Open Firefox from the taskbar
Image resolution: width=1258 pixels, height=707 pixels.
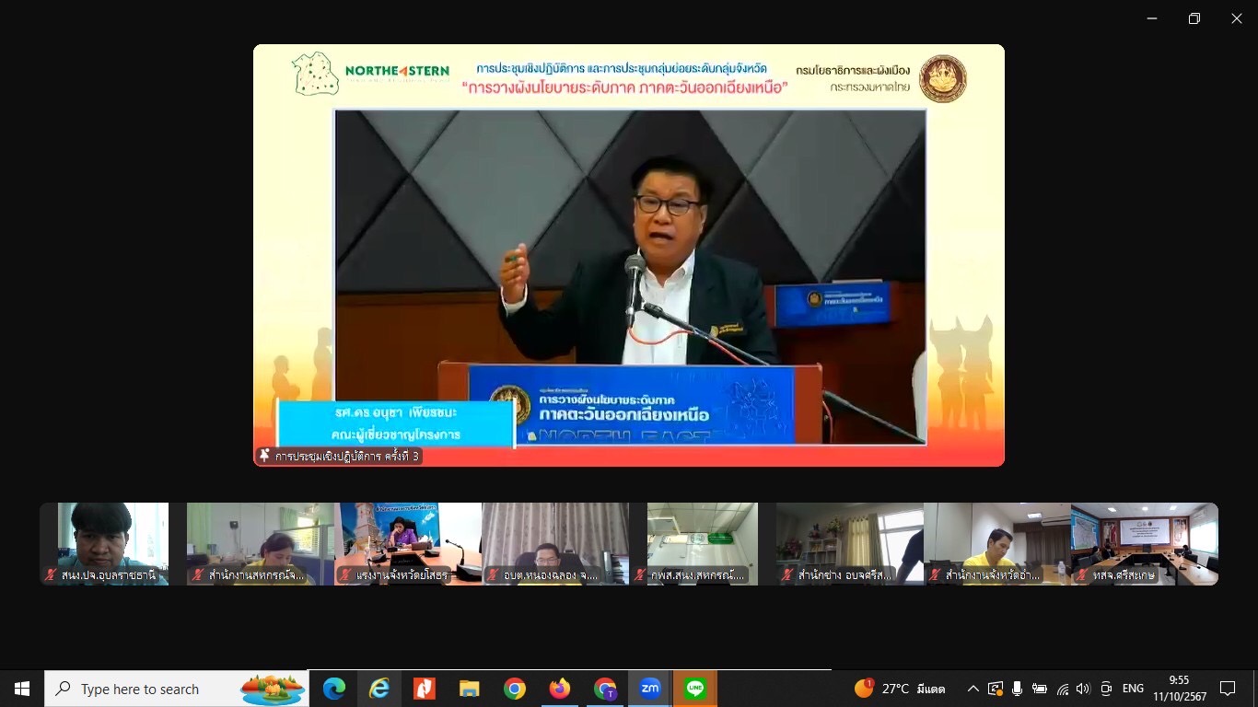[559, 689]
